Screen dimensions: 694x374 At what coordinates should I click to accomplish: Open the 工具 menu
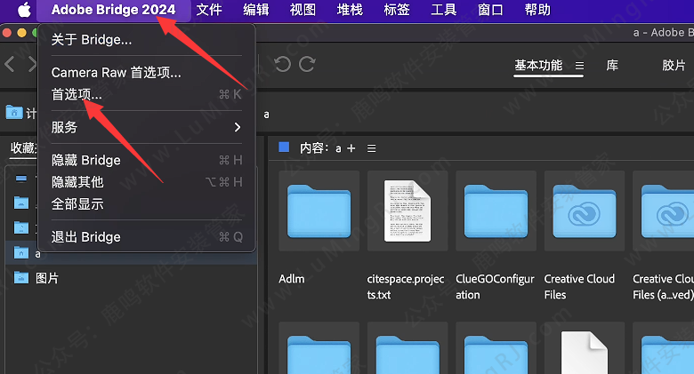click(x=443, y=10)
